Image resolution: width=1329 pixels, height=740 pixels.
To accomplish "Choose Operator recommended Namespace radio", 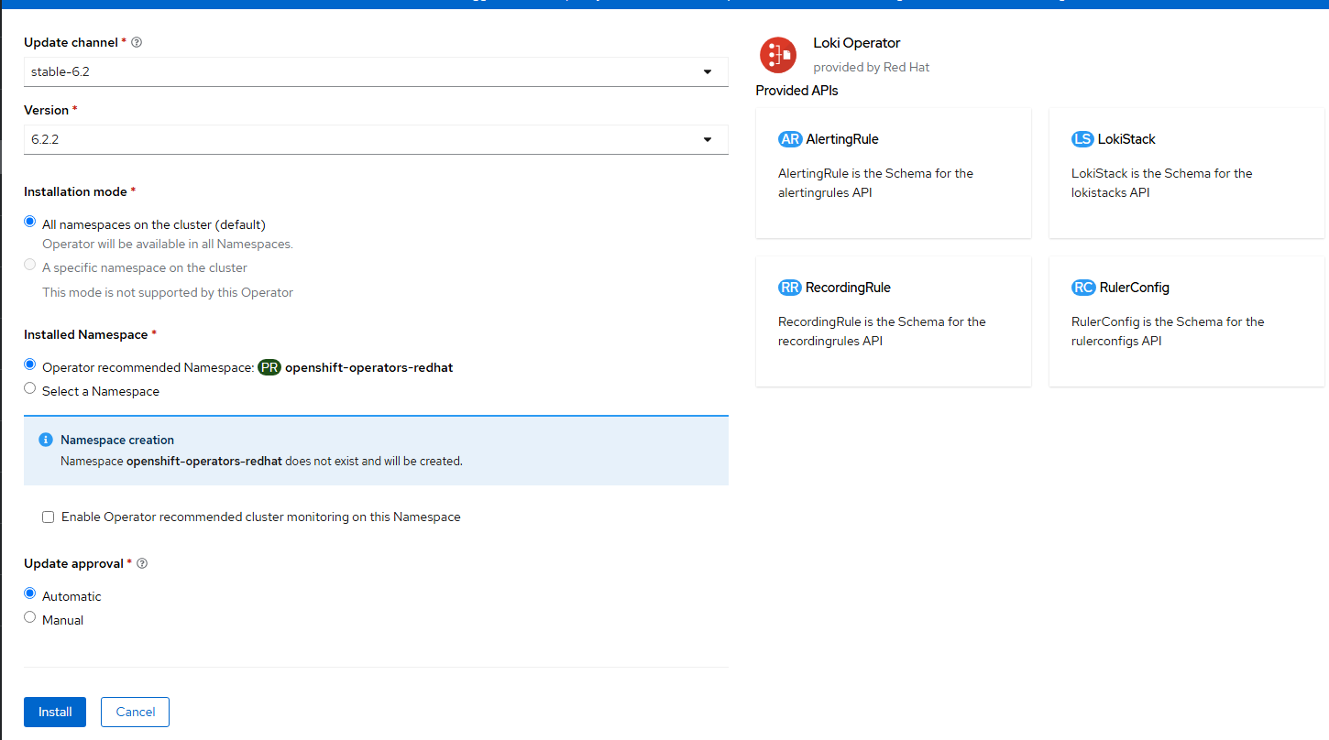I will pos(30,365).
